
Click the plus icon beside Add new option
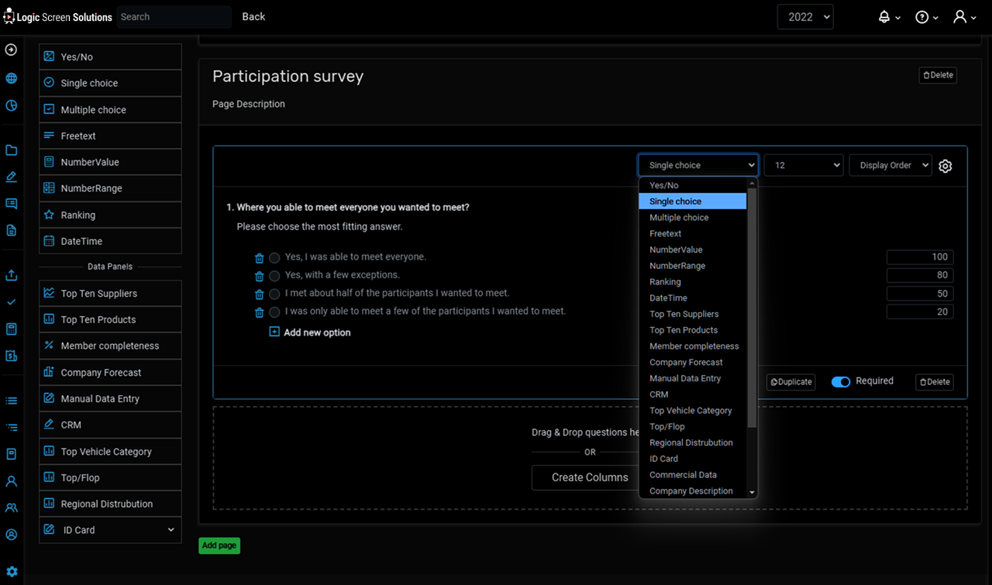coord(274,332)
